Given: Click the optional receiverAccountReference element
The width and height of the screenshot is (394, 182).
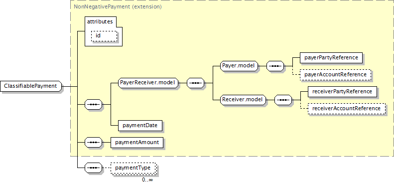Looking at the screenshot, I should [346, 109].
